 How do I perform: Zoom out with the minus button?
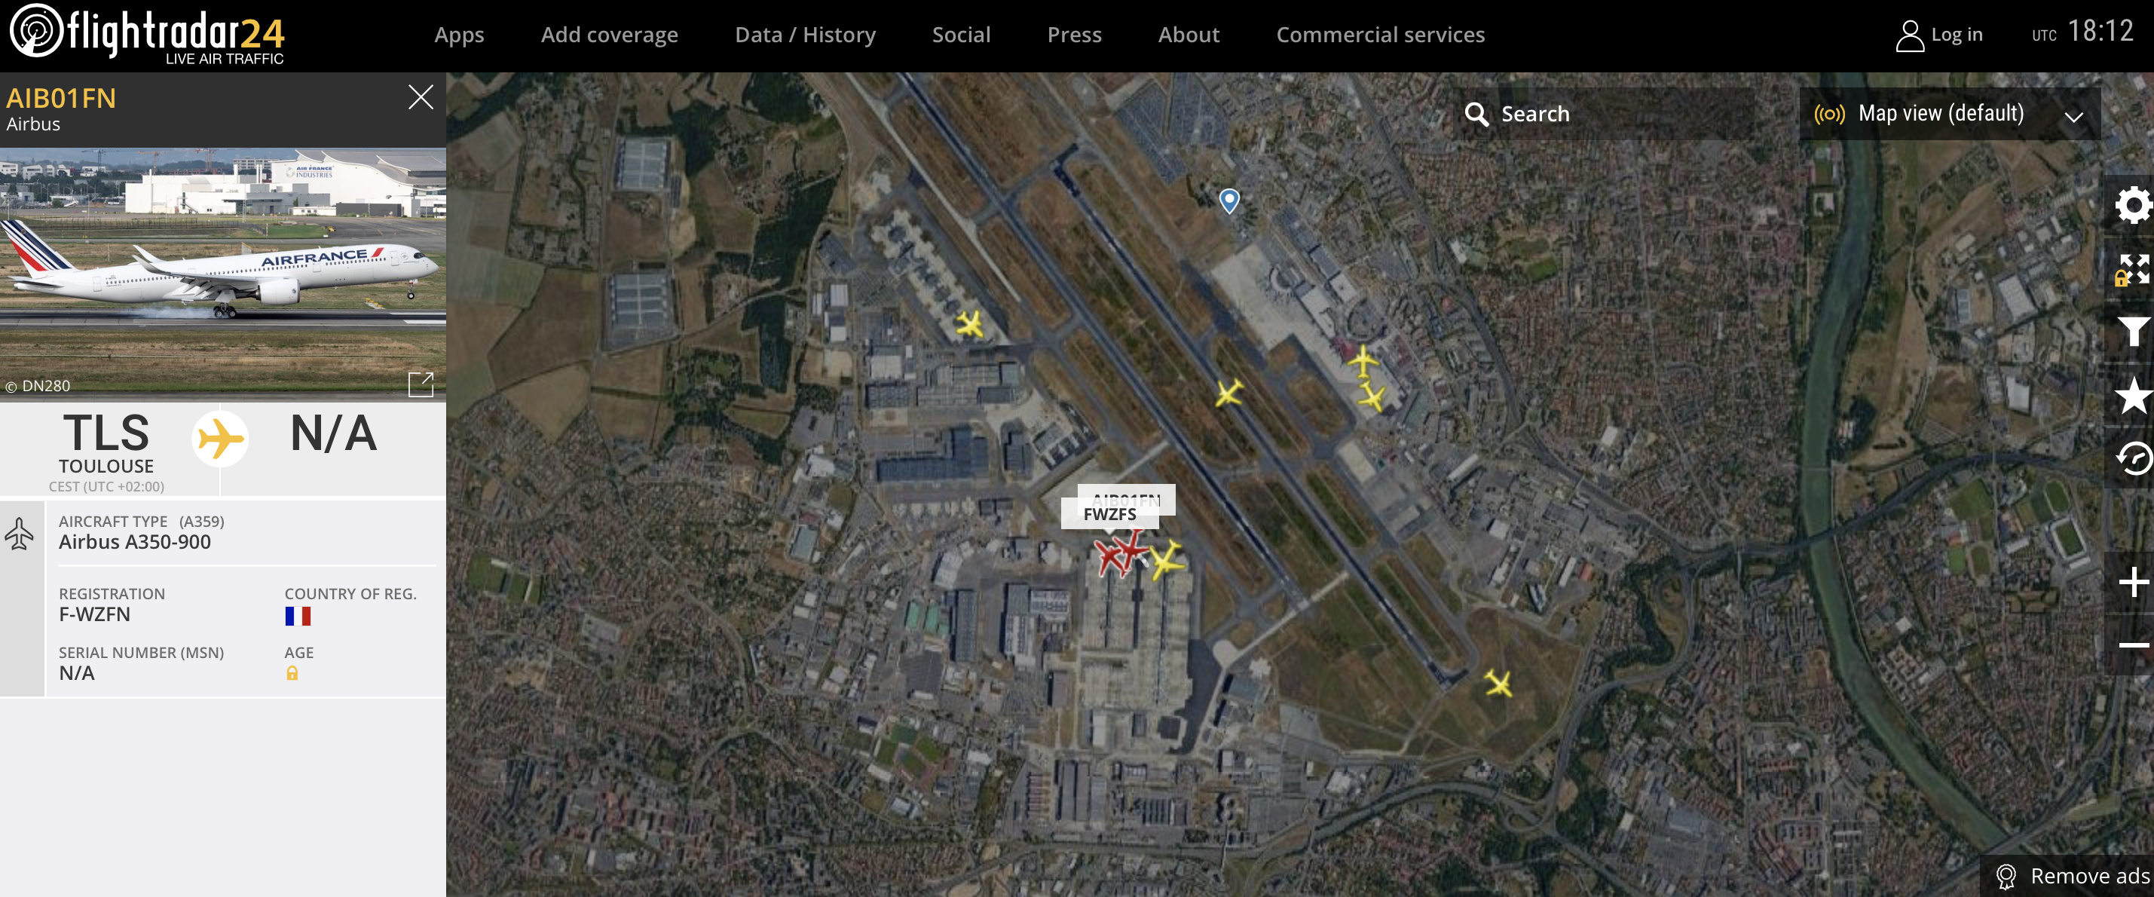(2133, 644)
